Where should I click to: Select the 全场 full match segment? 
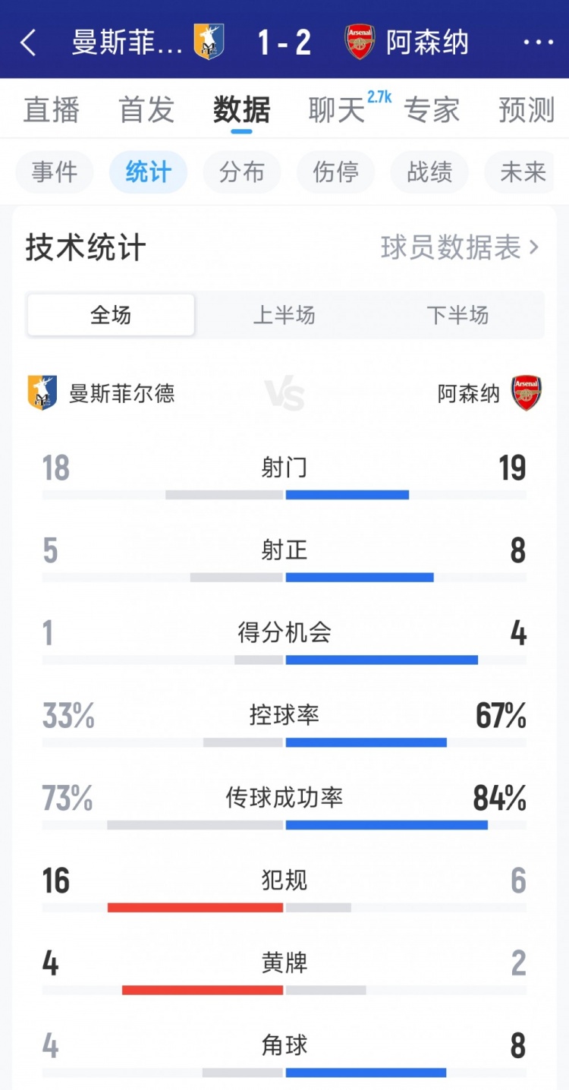click(x=111, y=315)
